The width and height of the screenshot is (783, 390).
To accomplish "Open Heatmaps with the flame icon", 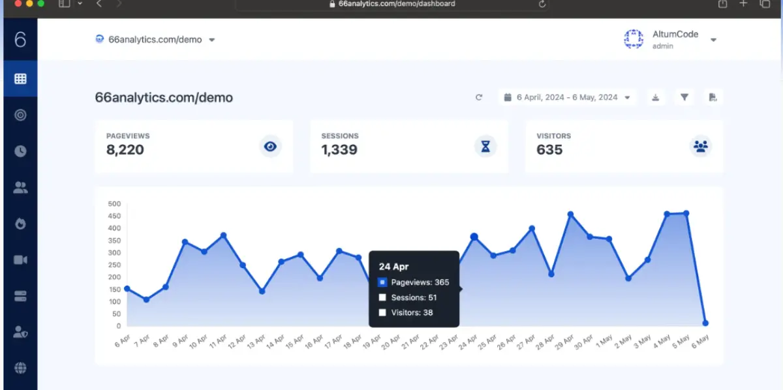I will tap(20, 224).
